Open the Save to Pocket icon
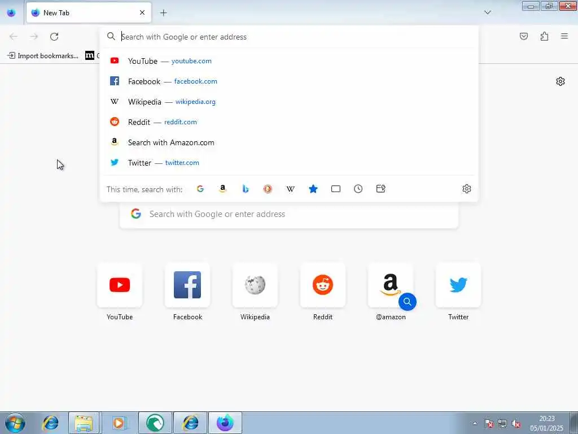Screen dimensions: 578x434 [x=524, y=36]
